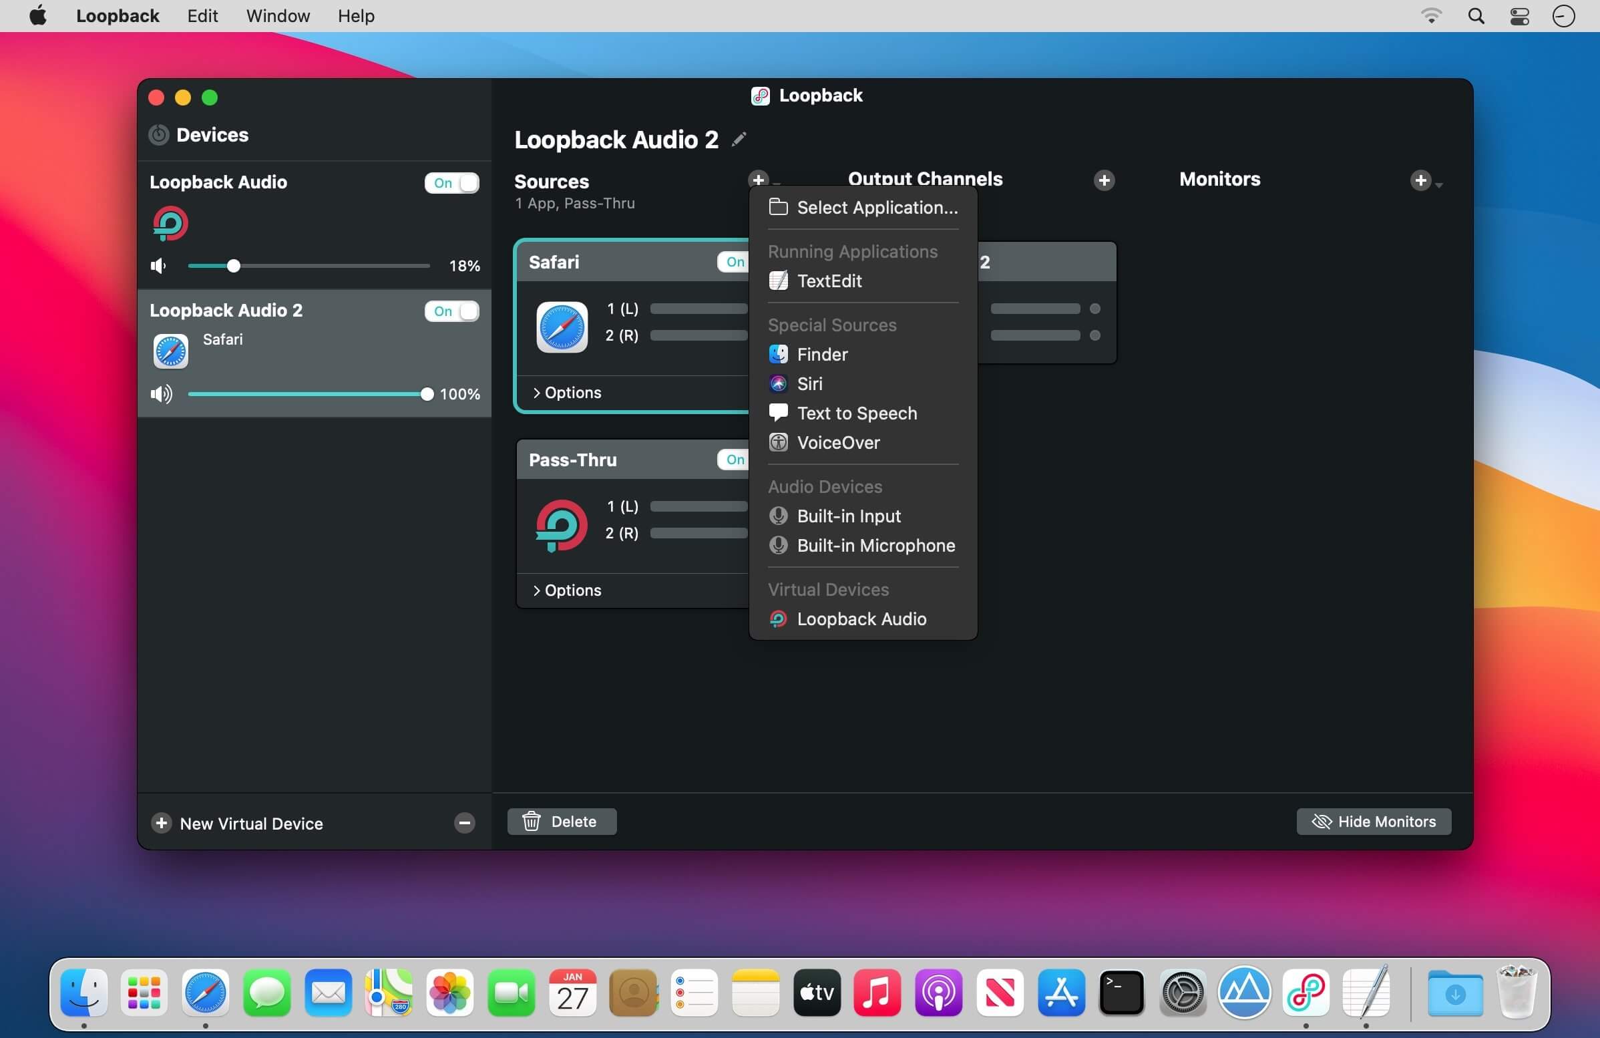The width and height of the screenshot is (1600, 1038).
Task: Open the Window menu
Action: 277,15
